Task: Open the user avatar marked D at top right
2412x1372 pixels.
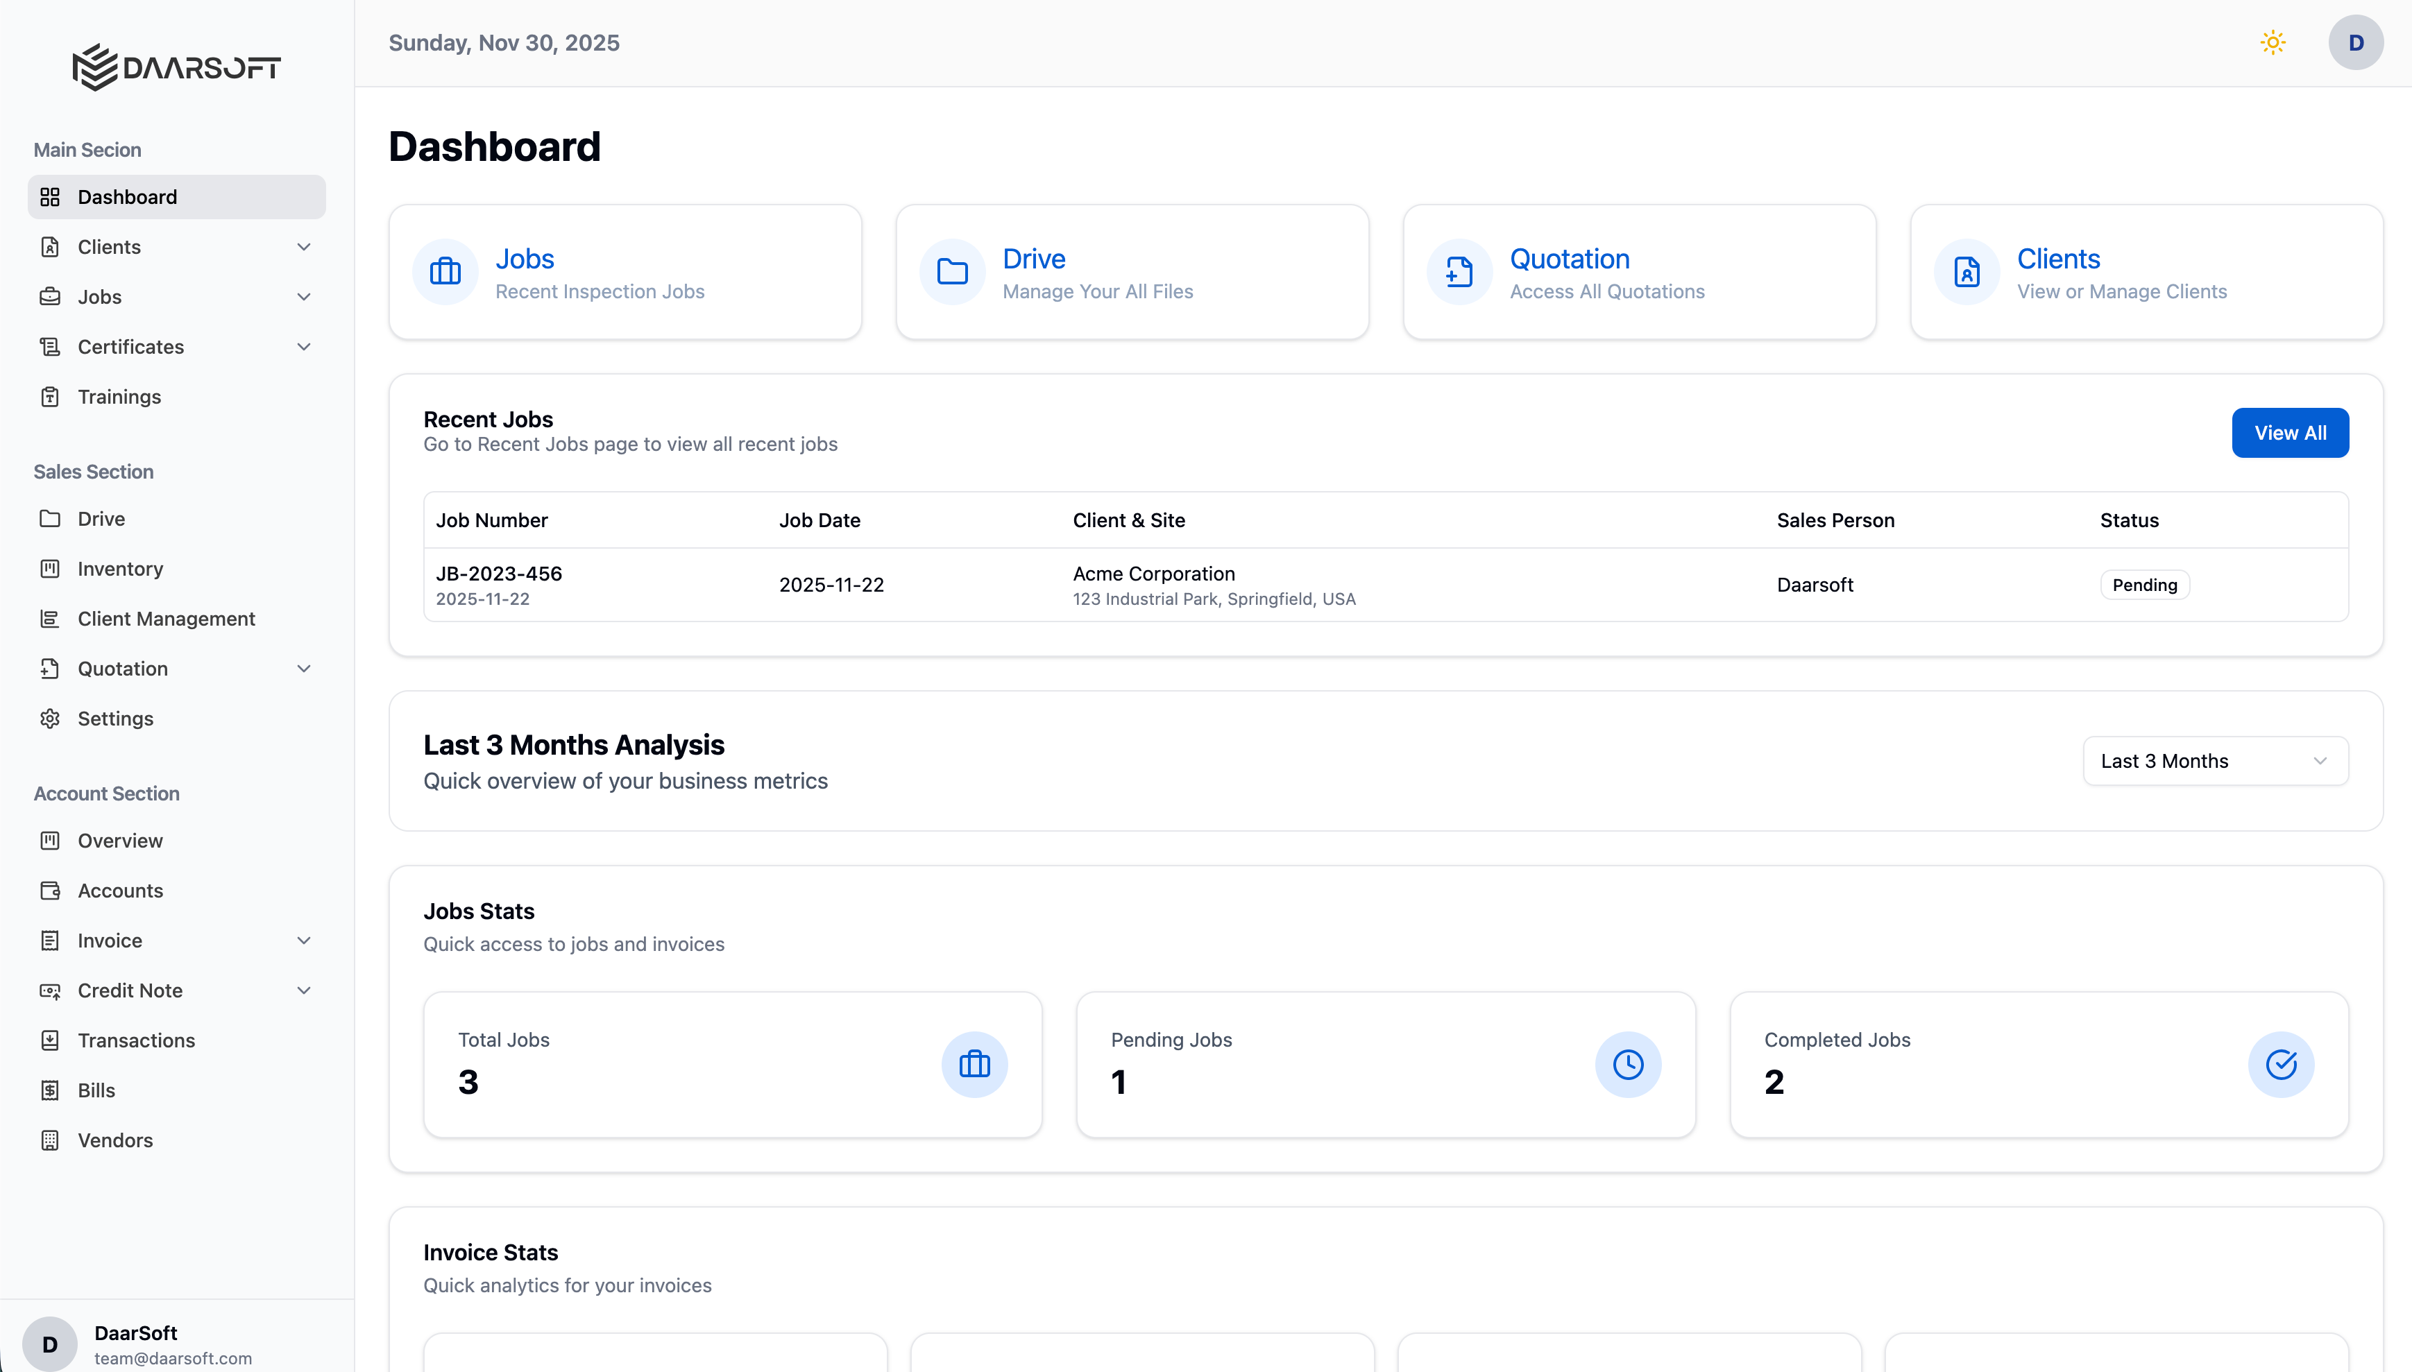Action: click(x=2355, y=42)
